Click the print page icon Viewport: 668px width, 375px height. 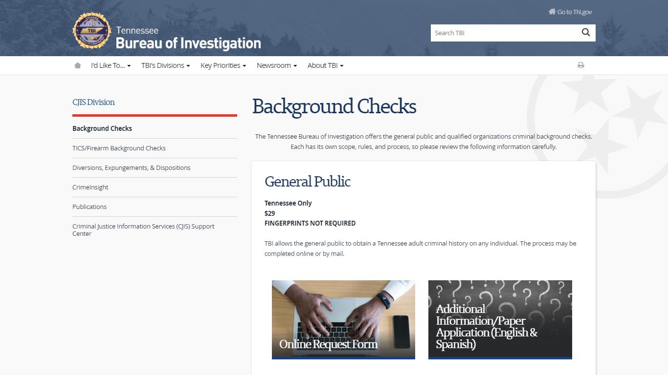581,65
